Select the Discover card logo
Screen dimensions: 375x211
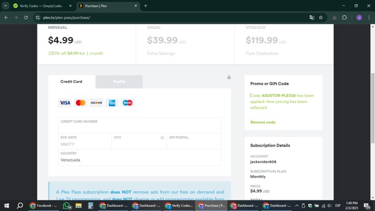[x=96, y=103]
